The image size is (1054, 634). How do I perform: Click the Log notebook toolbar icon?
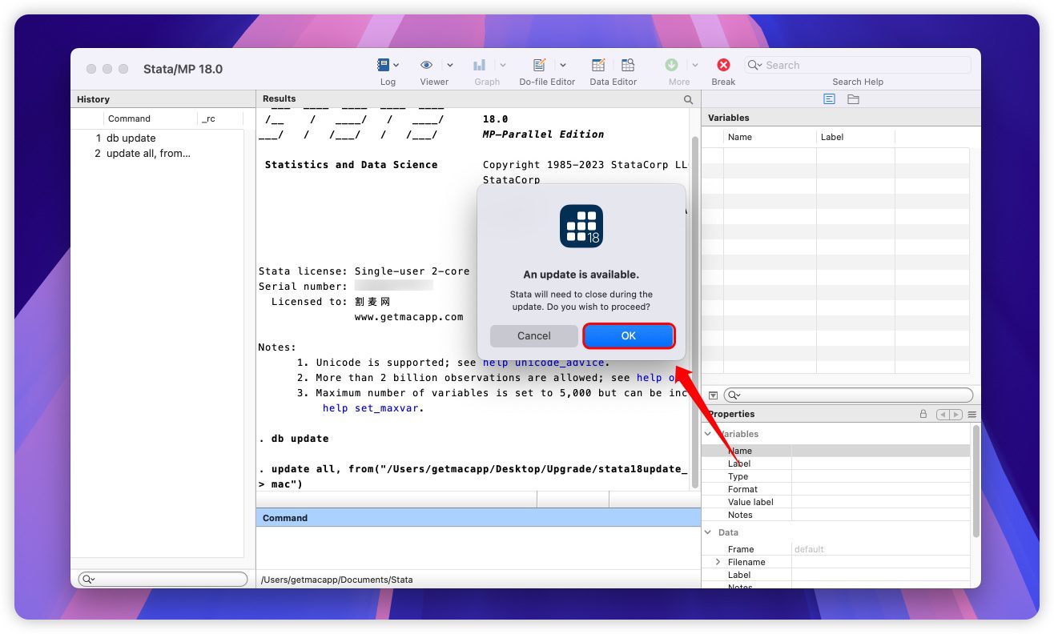click(384, 65)
